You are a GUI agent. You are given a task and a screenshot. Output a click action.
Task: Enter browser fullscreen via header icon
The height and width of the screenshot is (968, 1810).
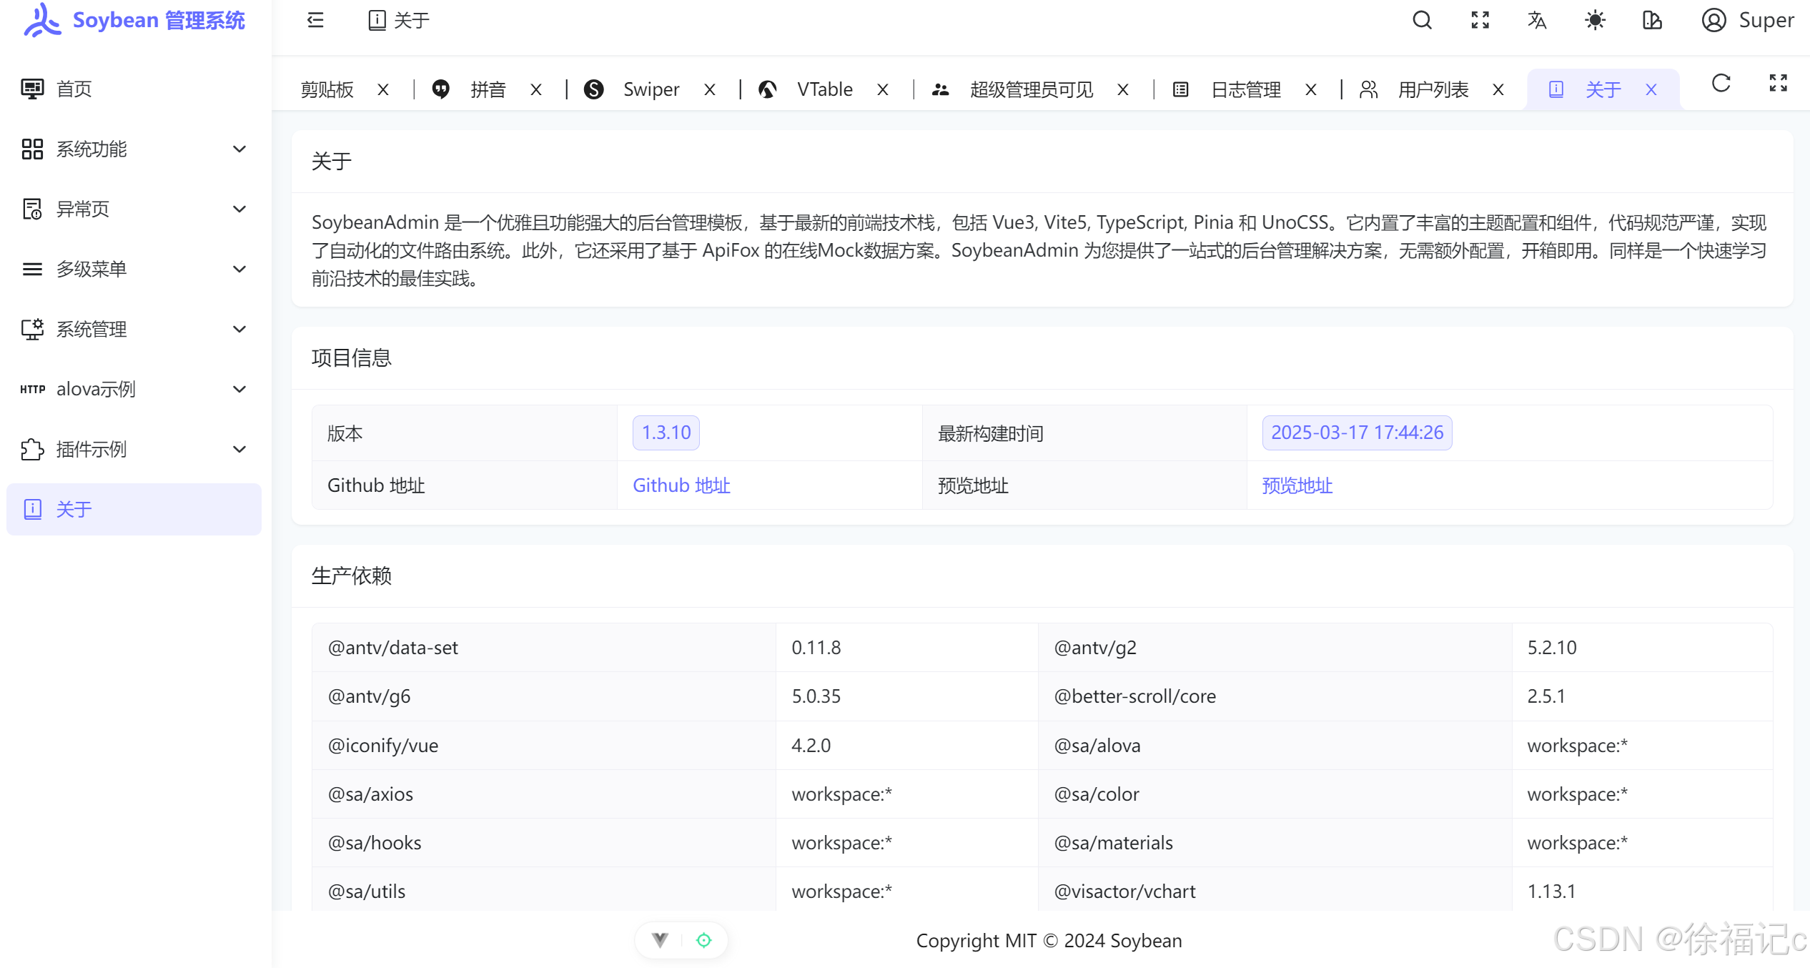1480,20
